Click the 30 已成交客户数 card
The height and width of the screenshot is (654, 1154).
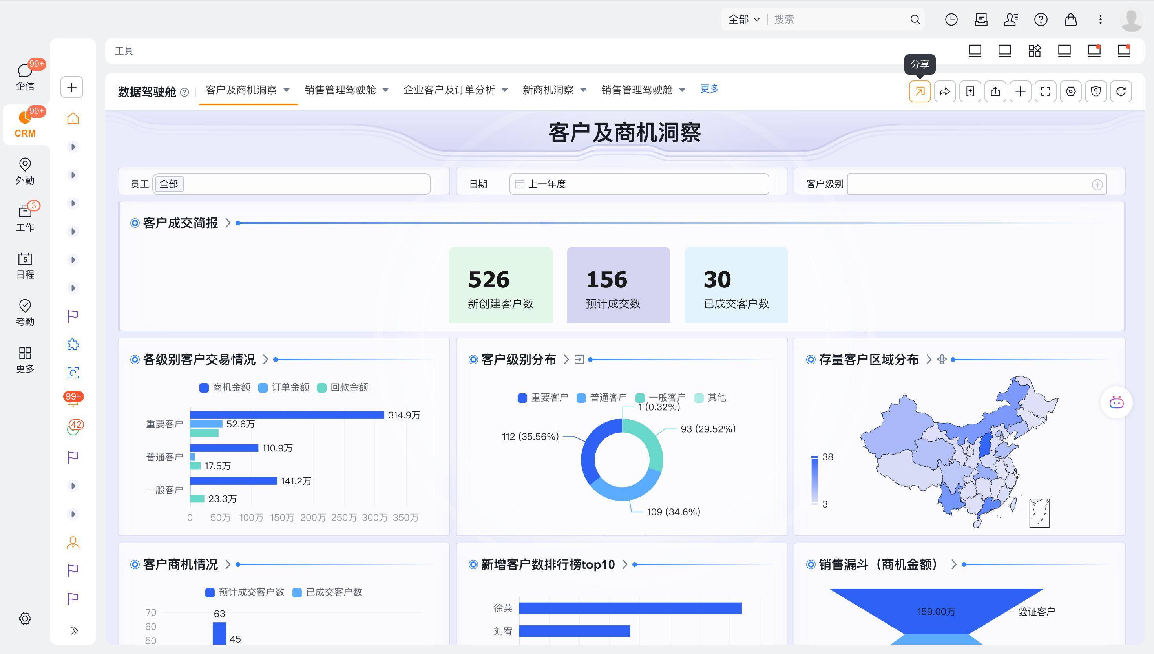[x=736, y=285]
